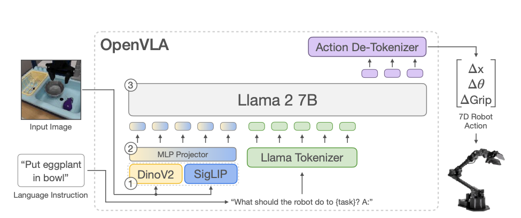521x218 pixels.
Task: Select the SigLIP encoder block
Action: coord(210,174)
